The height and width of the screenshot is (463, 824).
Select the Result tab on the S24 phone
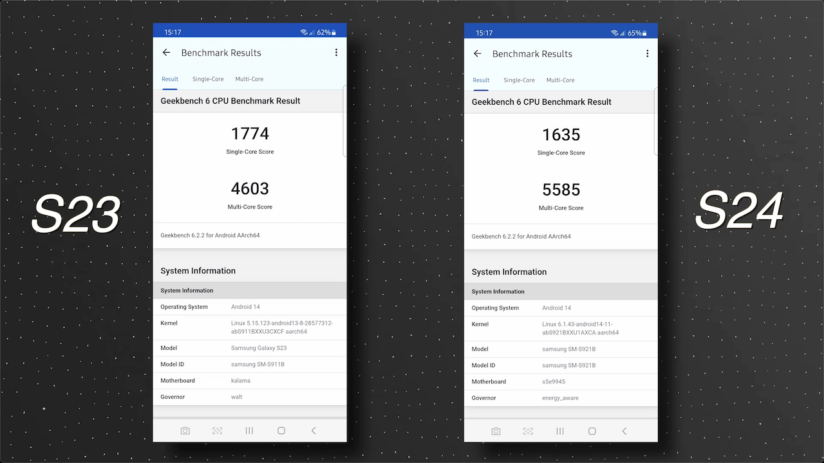tap(481, 80)
